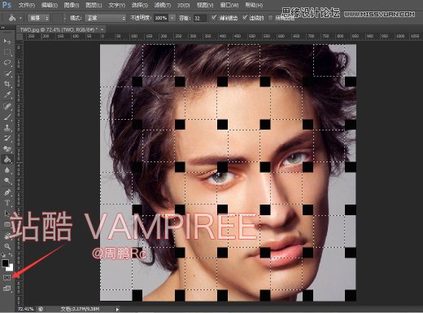Select the Blur tool

7,170
